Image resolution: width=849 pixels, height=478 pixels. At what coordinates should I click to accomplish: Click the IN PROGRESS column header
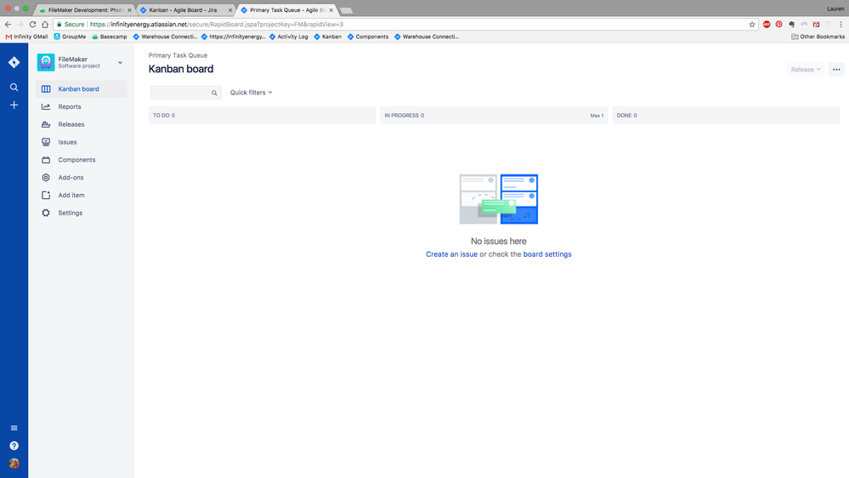tap(494, 116)
